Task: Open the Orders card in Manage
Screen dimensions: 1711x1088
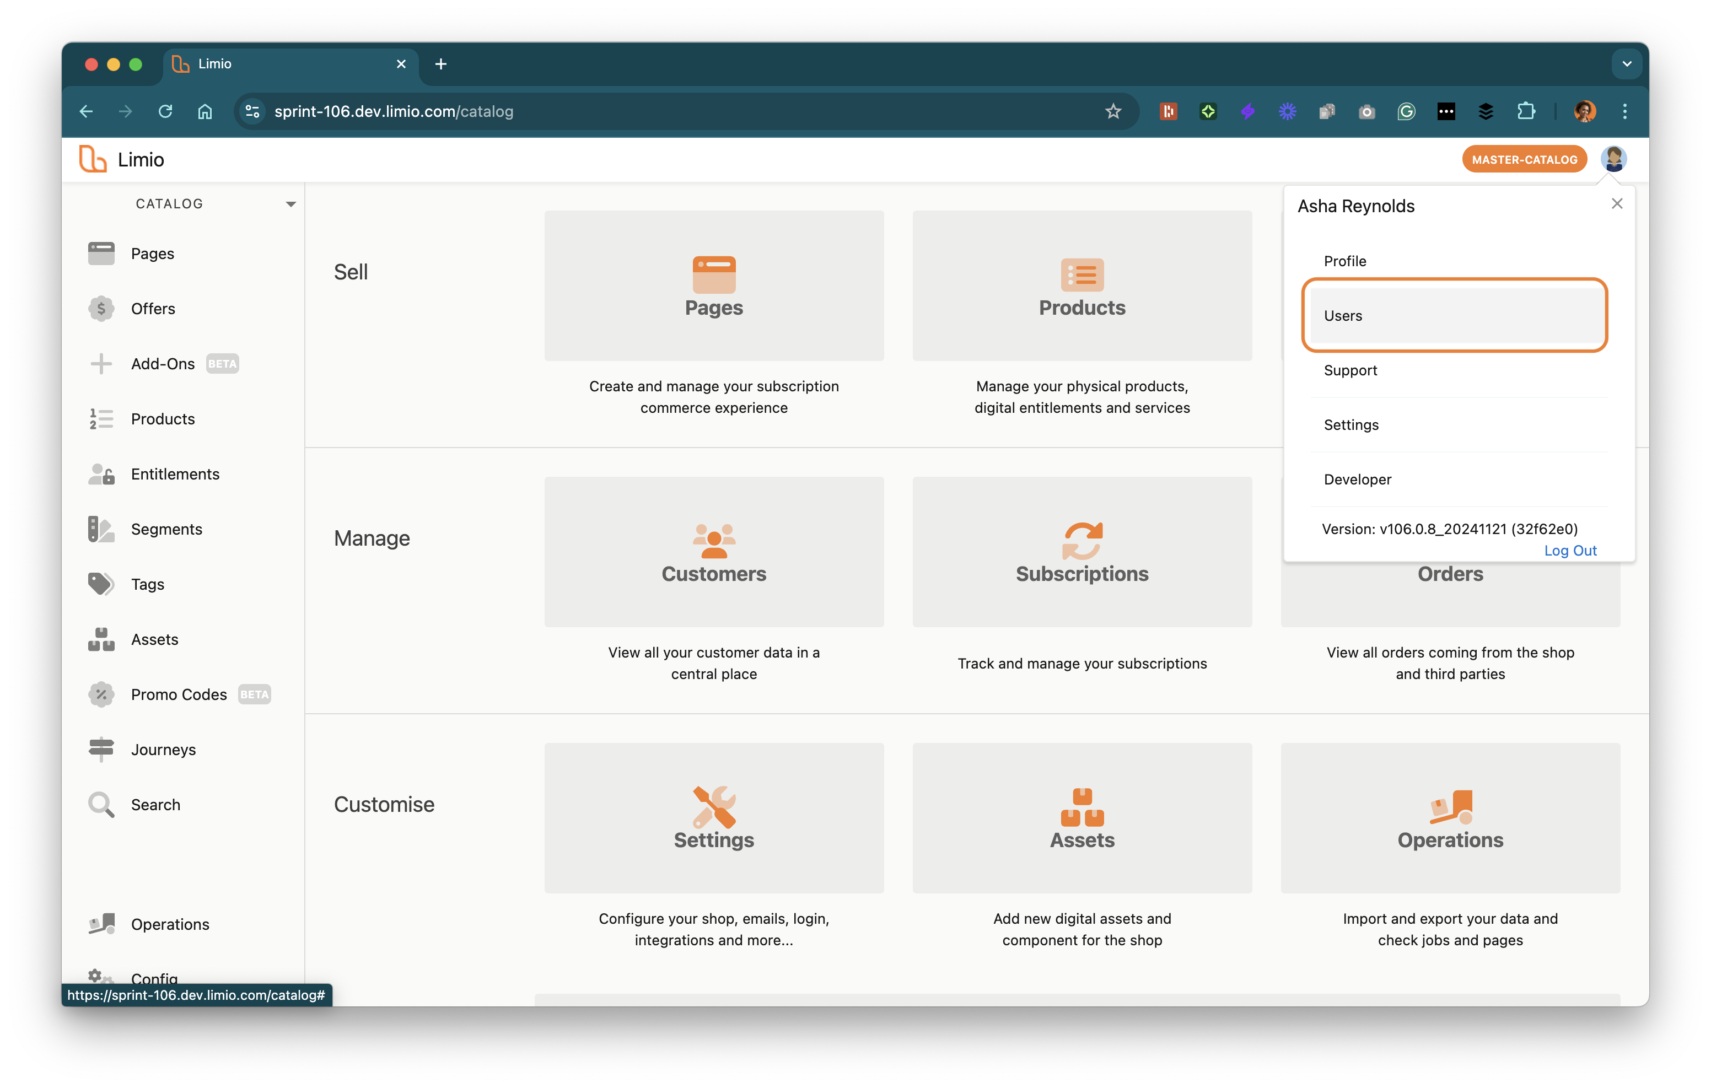Action: pyautogui.click(x=1450, y=594)
